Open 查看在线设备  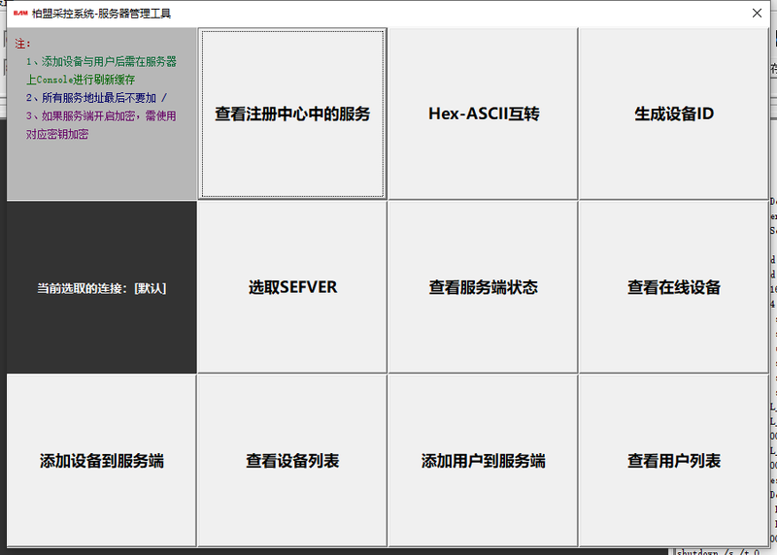[673, 287]
